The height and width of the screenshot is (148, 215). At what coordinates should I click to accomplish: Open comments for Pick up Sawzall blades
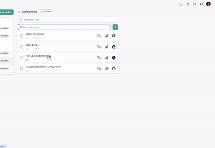click(x=99, y=58)
